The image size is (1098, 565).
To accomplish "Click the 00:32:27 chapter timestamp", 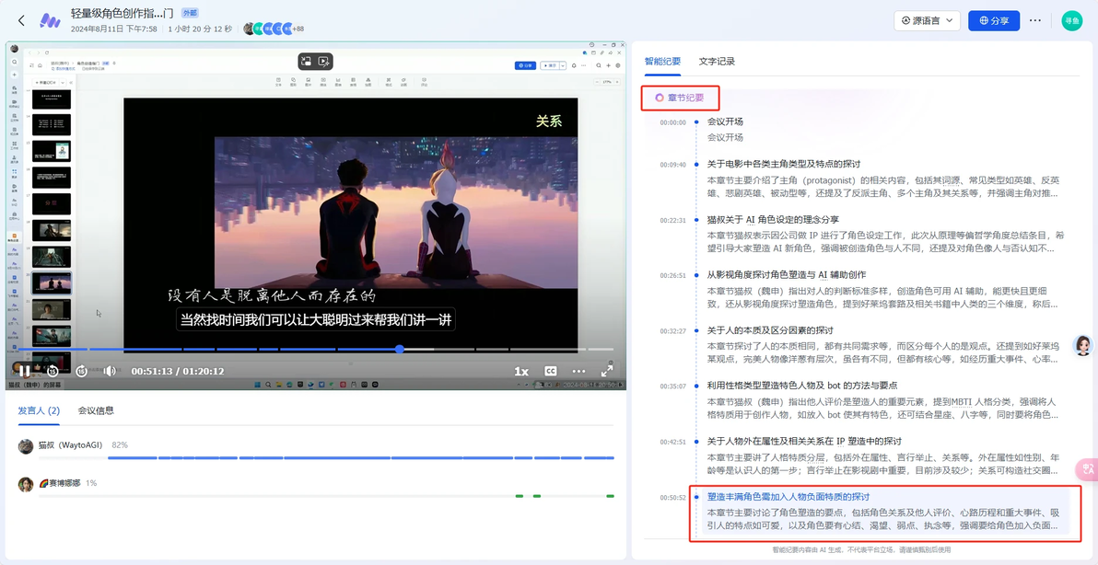I will [673, 330].
